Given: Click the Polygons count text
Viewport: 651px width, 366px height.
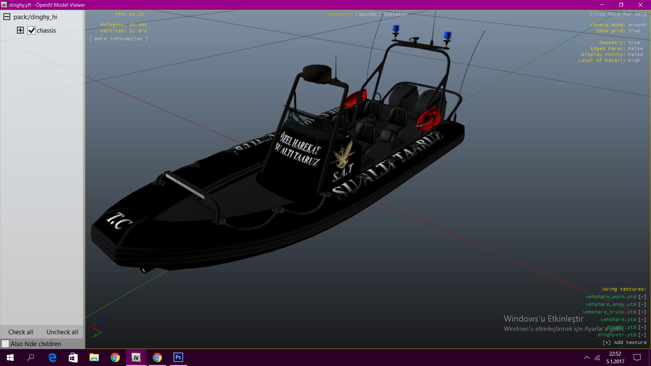Looking at the screenshot, I should pyautogui.click(x=123, y=25).
